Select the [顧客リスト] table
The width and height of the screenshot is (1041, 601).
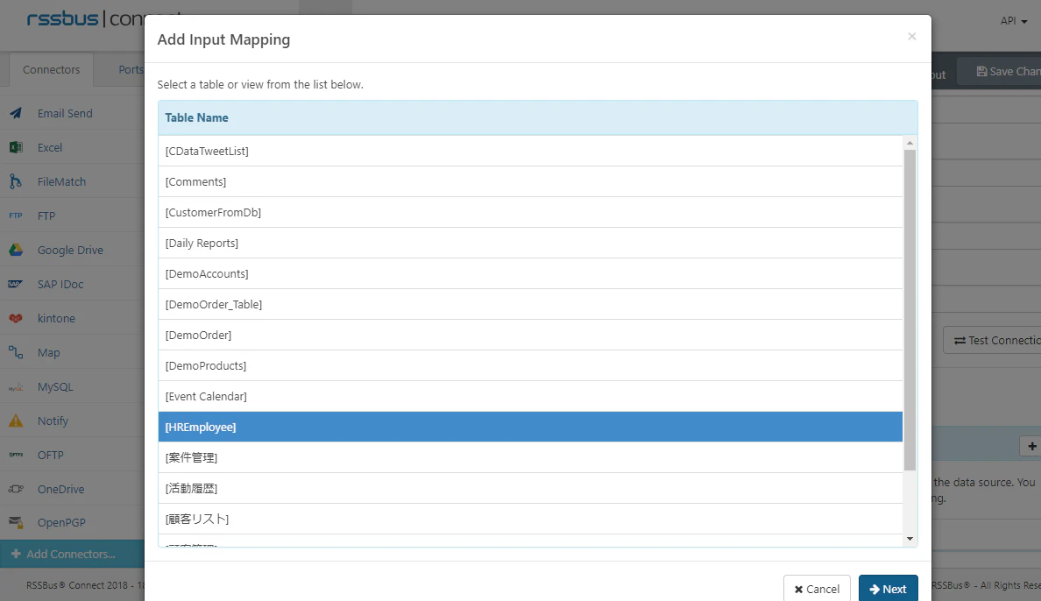pyautogui.click(x=530, y=519)
